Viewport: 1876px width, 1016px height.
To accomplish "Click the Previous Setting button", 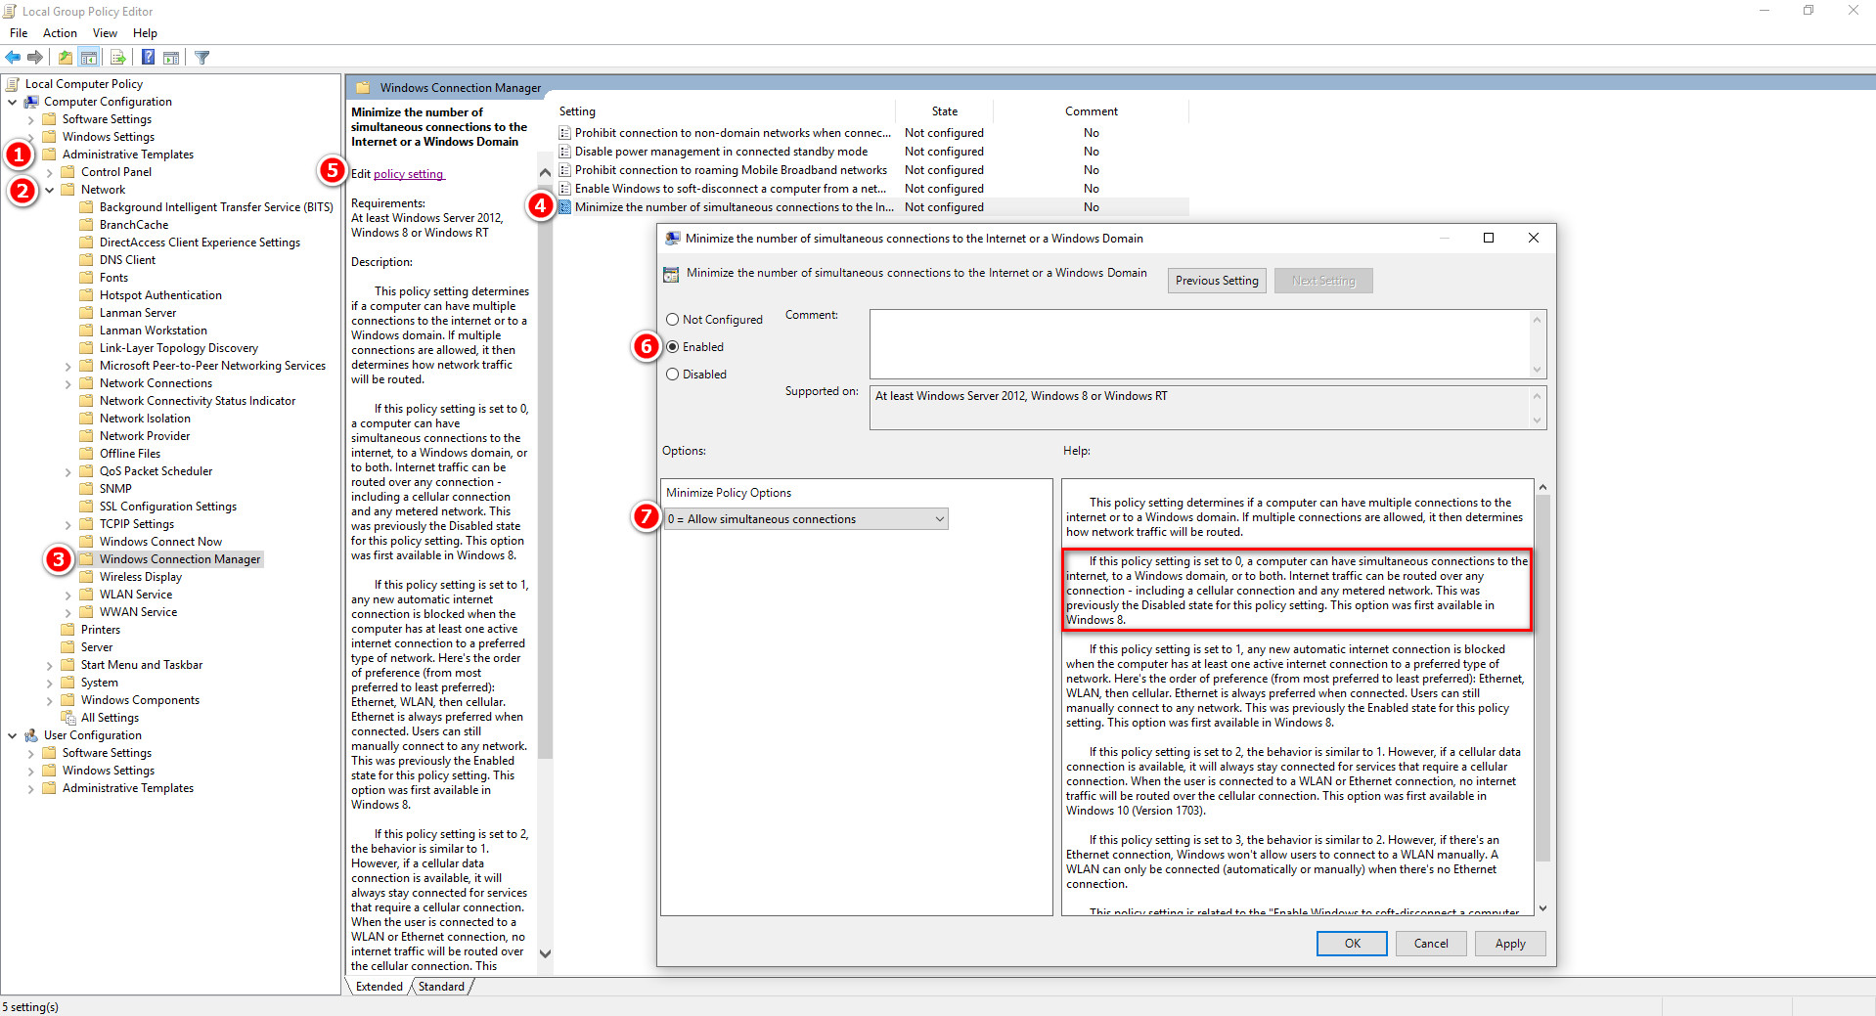I will pos(1217,281).
